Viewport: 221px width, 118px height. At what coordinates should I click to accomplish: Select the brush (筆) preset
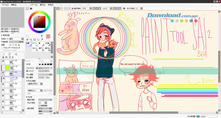[41, 44]
